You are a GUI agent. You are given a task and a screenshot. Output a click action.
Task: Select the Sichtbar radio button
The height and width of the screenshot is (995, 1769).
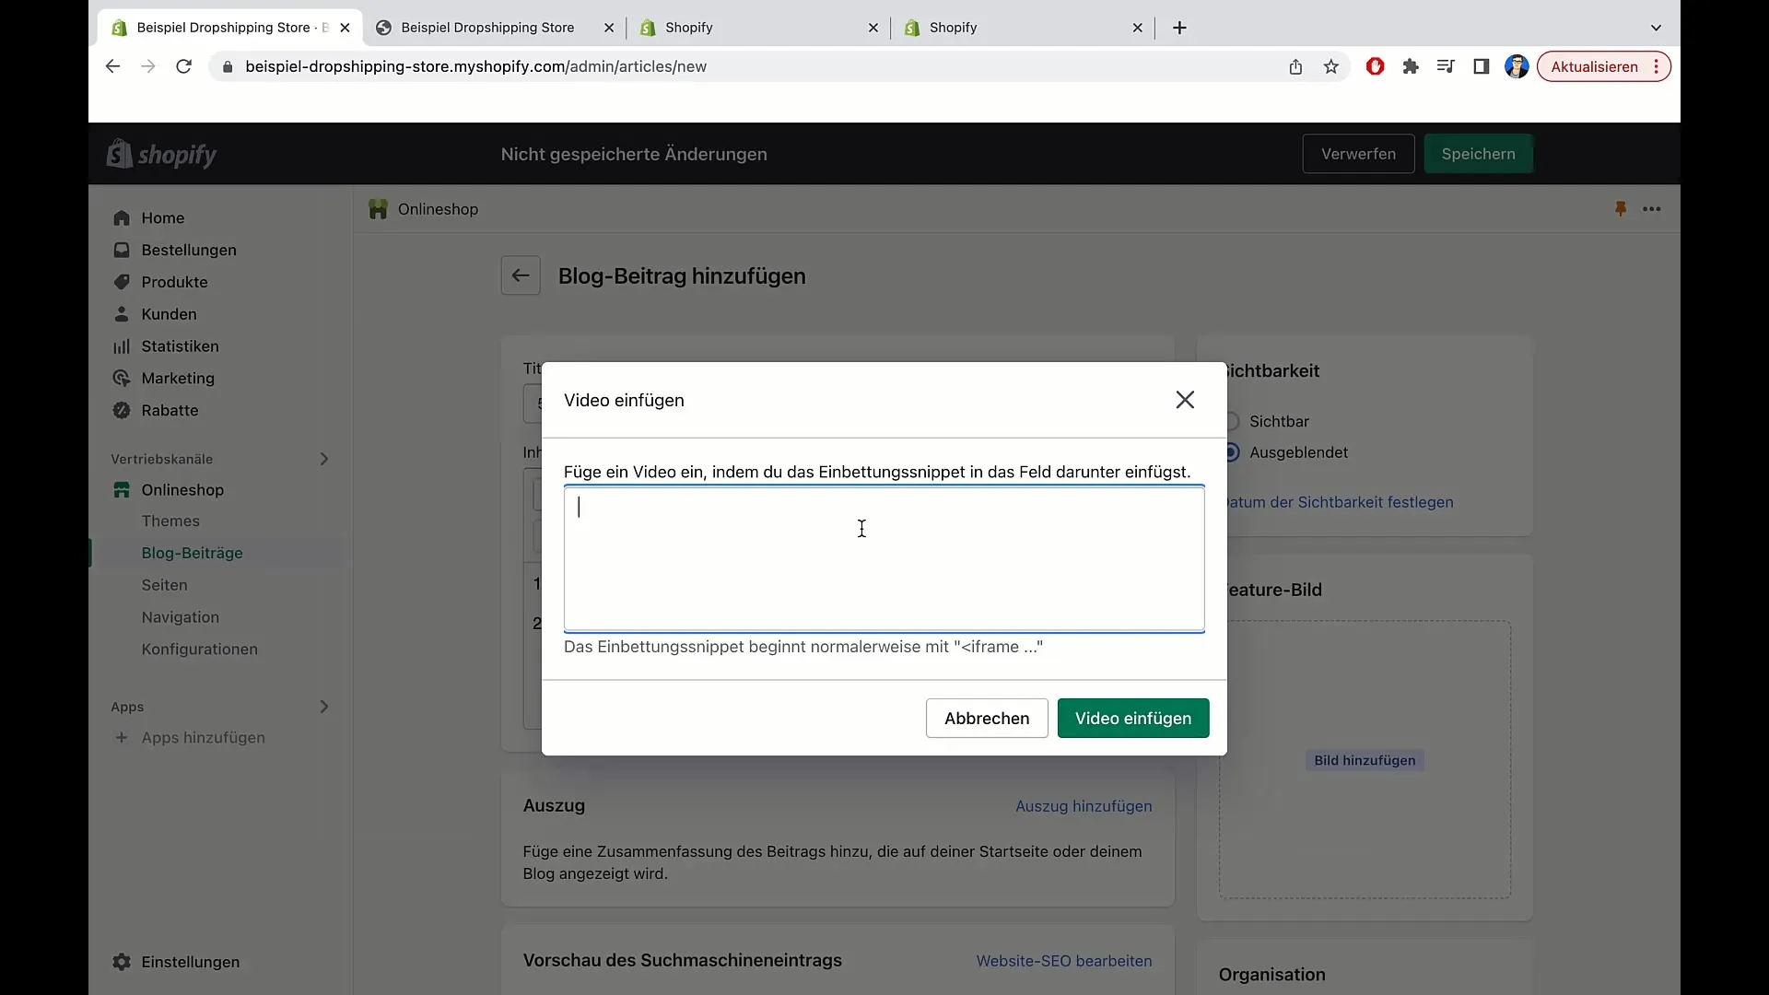1232,420
